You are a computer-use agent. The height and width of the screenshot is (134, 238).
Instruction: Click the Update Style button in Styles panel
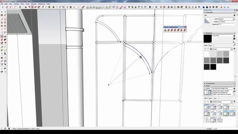point(234,94)
